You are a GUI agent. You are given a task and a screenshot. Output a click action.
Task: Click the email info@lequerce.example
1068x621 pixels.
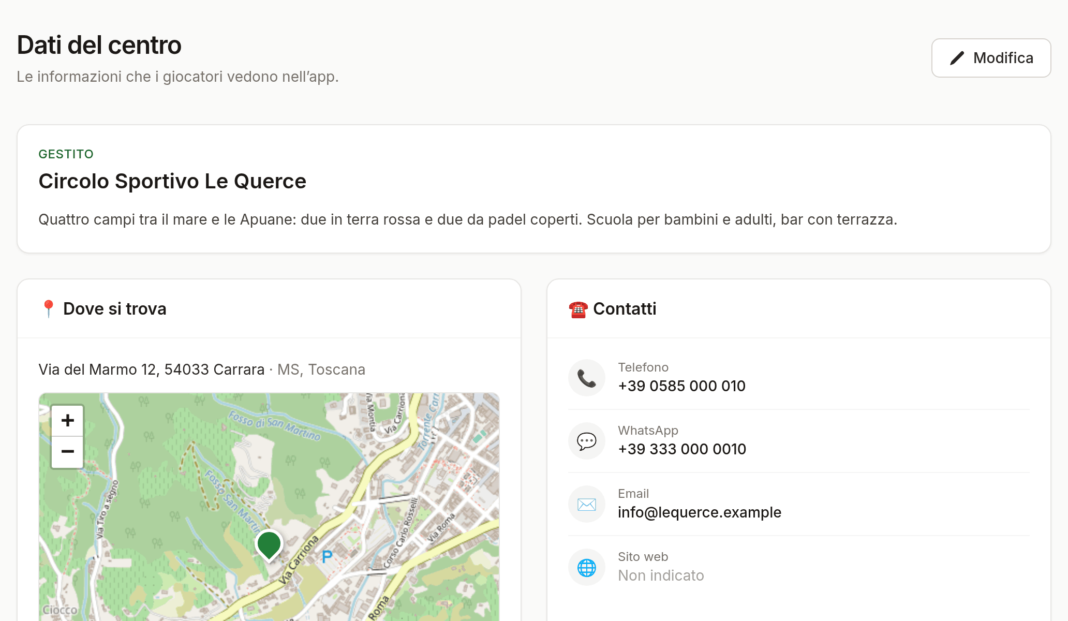point(700,512)
